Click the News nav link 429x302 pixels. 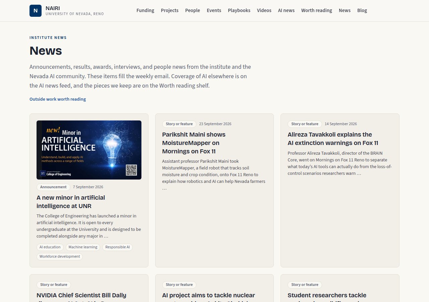[x=345, y=10]
